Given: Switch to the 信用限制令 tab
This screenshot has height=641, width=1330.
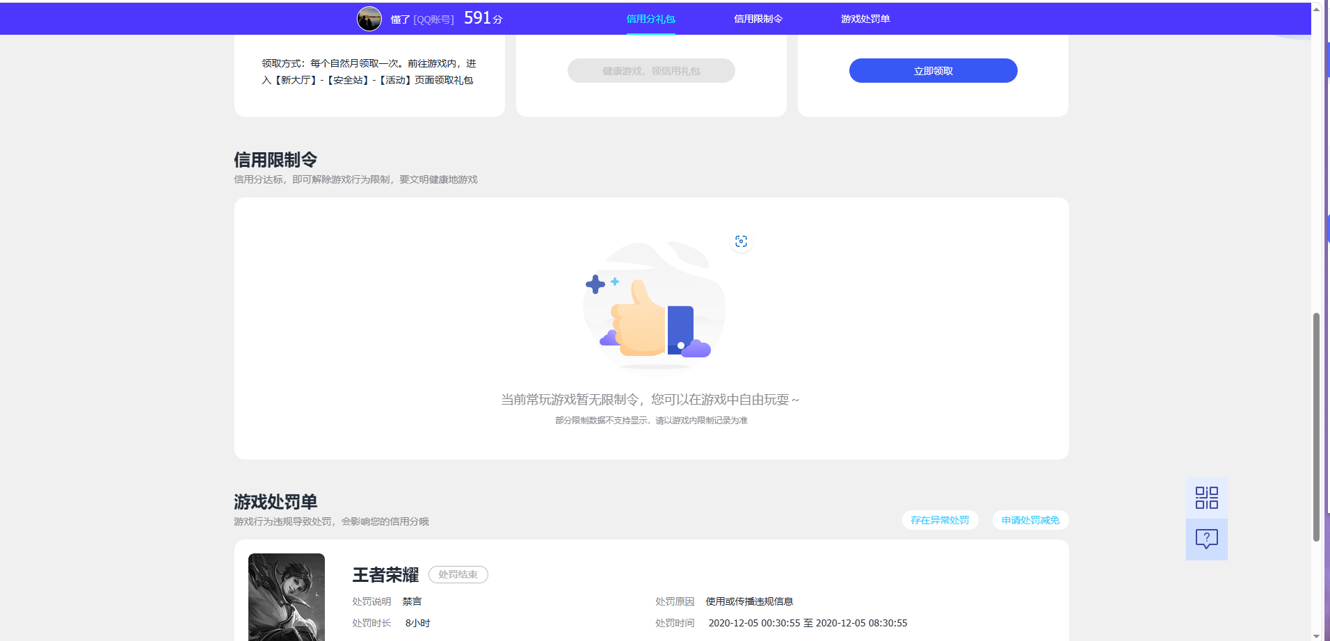Looking at the screenshot, I should click(x=758, y=19).
